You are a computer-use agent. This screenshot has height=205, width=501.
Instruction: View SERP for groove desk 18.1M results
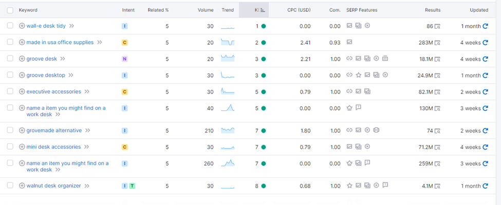pos(437,60)
